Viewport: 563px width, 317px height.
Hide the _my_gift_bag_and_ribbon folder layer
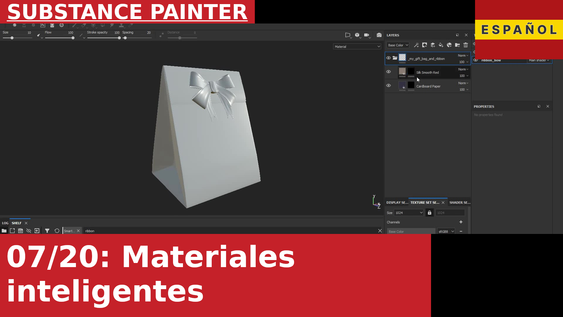click(x=389, y=58)
